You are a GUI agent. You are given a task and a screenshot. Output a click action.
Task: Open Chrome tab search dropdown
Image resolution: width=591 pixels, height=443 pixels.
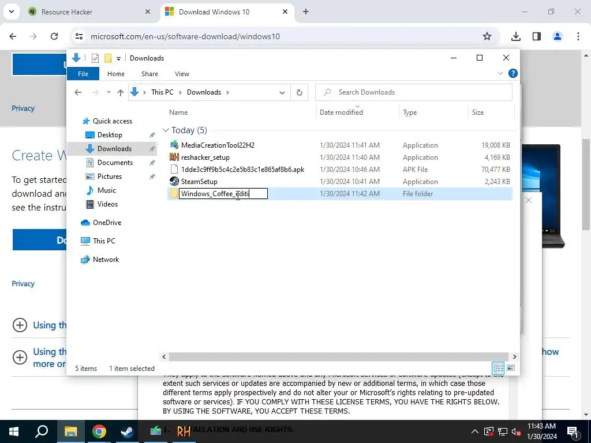tap(12, 12)
